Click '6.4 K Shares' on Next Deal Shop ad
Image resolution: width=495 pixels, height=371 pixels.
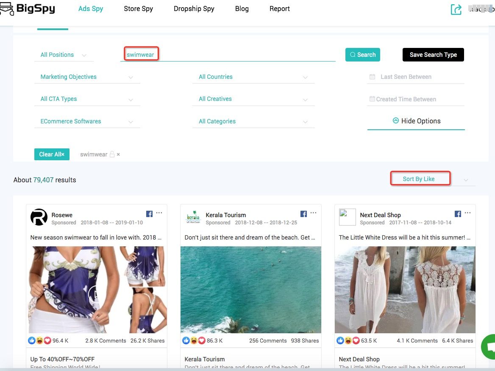click(457, 341)
